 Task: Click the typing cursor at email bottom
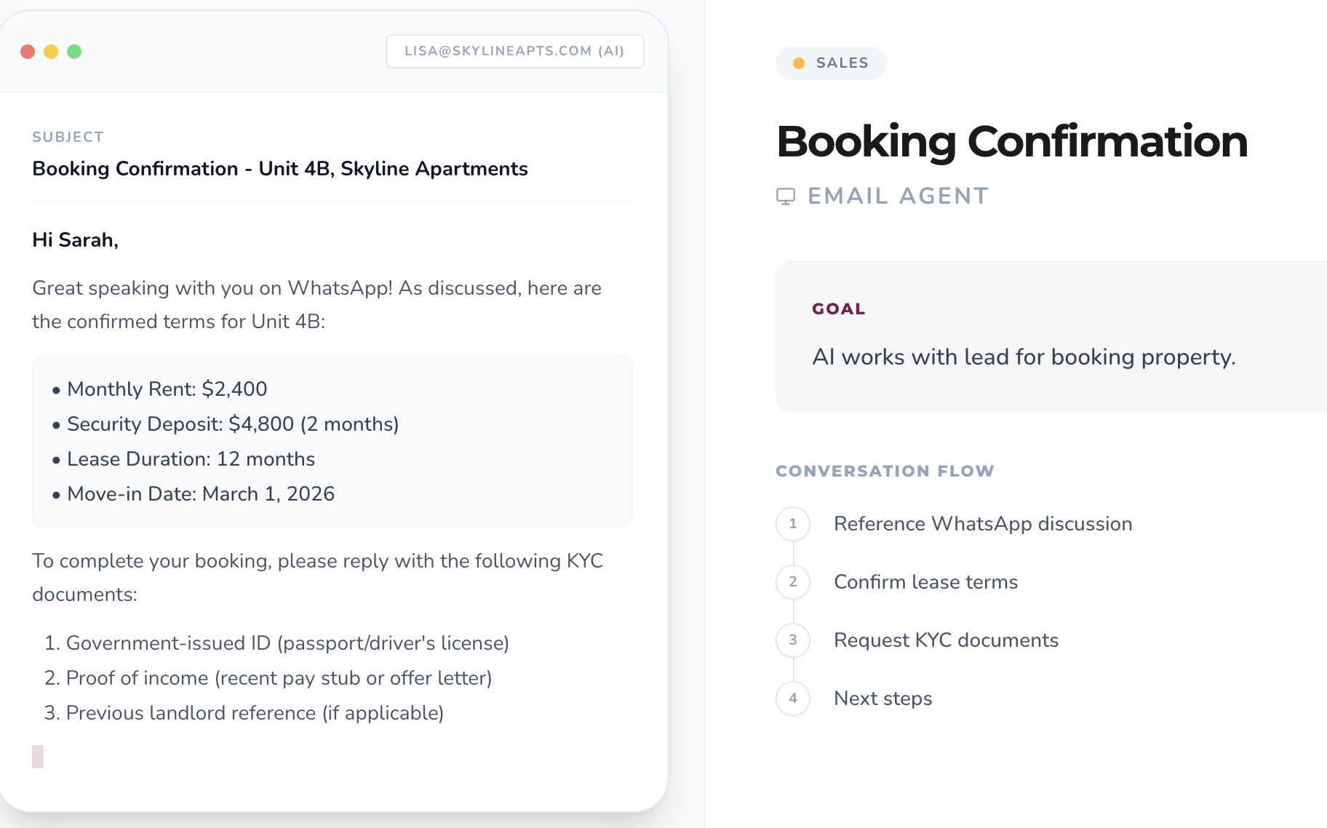[38, 757]
